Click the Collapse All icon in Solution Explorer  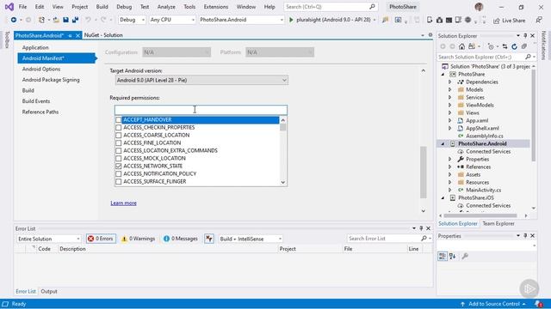(524, 46)
